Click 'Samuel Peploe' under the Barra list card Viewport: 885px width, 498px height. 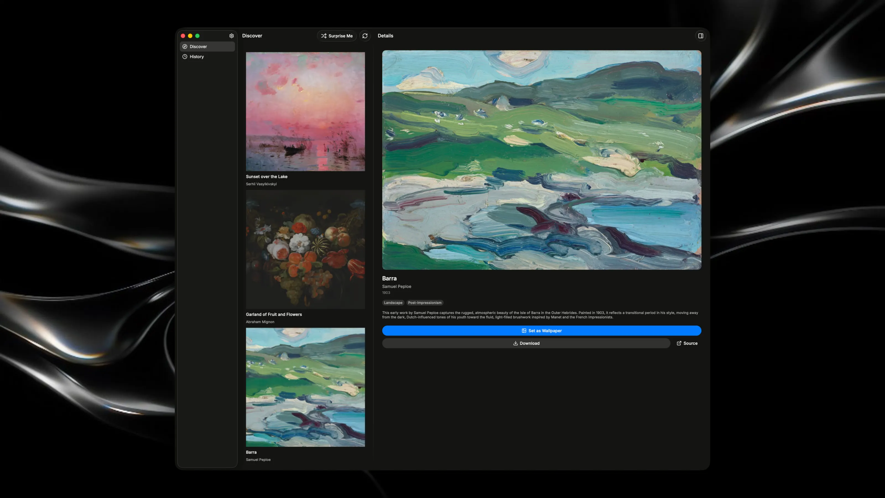(258, 460)
